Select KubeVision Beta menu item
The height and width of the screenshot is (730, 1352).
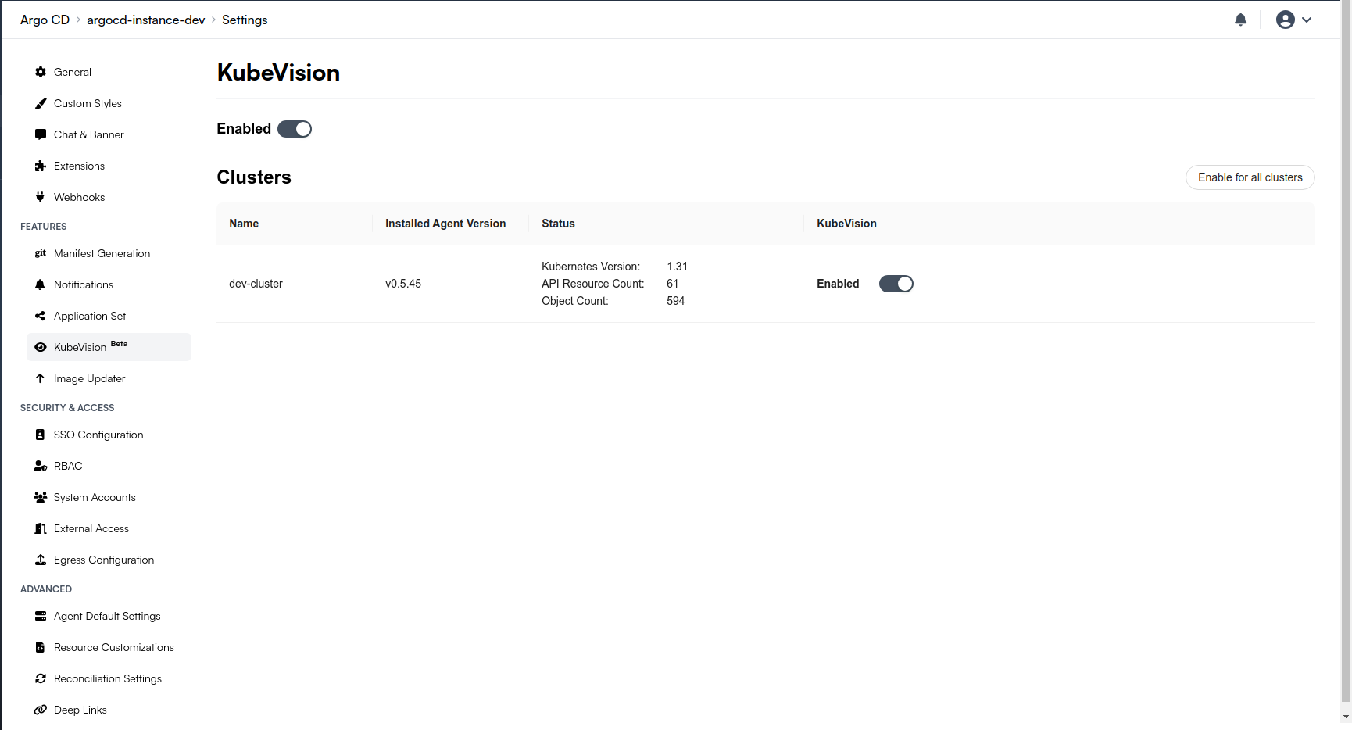(x=109, y=347)
